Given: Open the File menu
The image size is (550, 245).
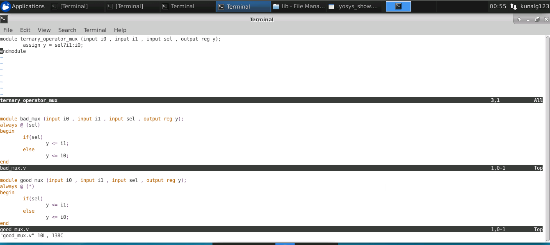Looking at the screenshot, I should (8, 29).
